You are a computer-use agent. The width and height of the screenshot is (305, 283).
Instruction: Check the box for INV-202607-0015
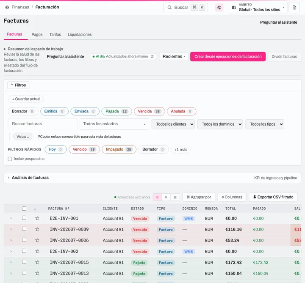tap(24, 262)
